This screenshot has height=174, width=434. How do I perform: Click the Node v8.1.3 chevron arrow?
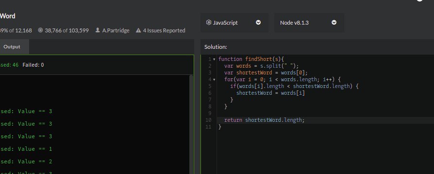pyautogui.click(x=334, y=23)
